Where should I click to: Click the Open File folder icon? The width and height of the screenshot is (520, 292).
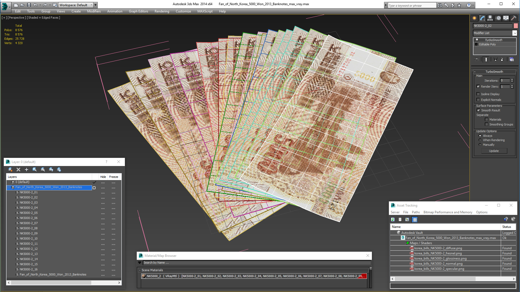click(x=22, y=5)
